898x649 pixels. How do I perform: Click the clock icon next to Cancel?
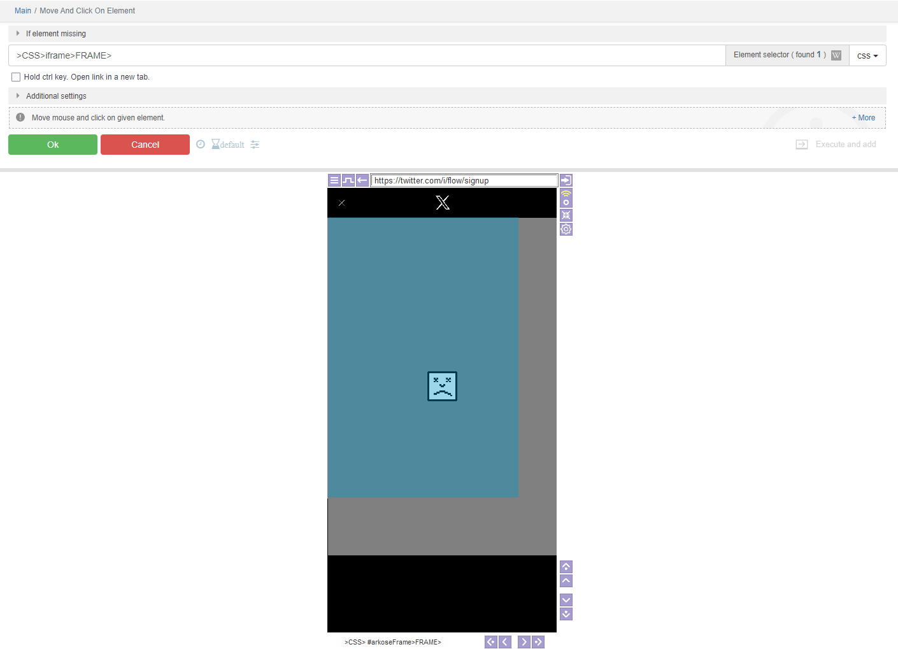201,145
